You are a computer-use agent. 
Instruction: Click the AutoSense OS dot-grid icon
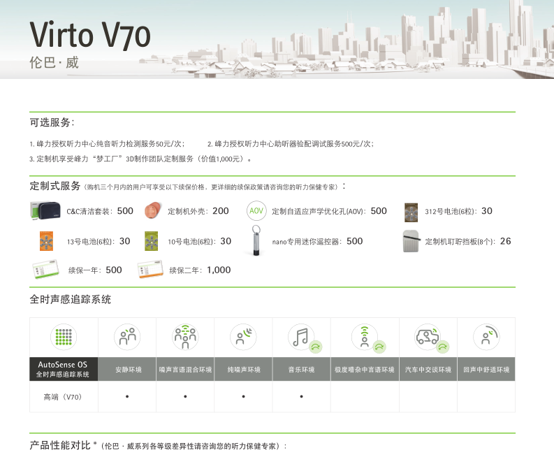coord(63,338)
